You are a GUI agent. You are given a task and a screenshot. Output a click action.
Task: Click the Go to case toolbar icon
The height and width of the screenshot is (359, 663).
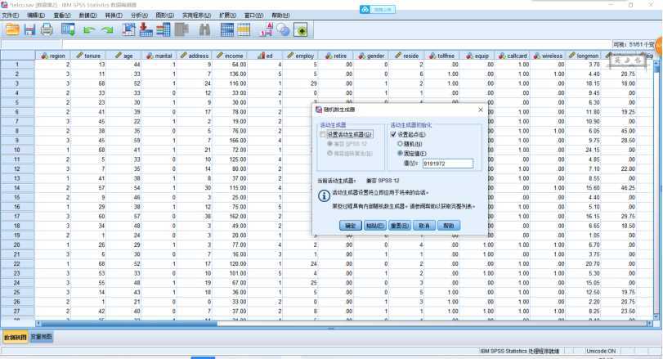coord(128,29)
